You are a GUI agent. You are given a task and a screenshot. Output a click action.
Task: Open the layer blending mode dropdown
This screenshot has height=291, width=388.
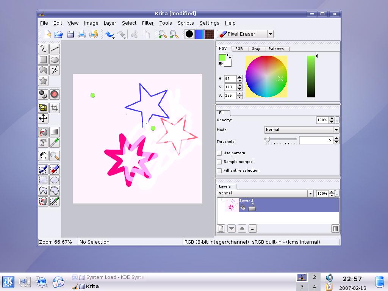pos(310,194)
